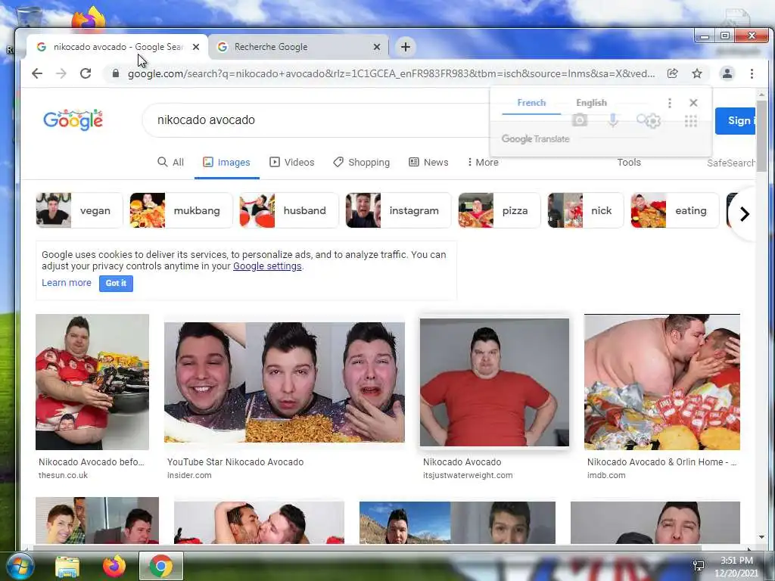
Task: Click in the nikocado avocado search field
Action: pyautogui.click(x=316, y=120)
